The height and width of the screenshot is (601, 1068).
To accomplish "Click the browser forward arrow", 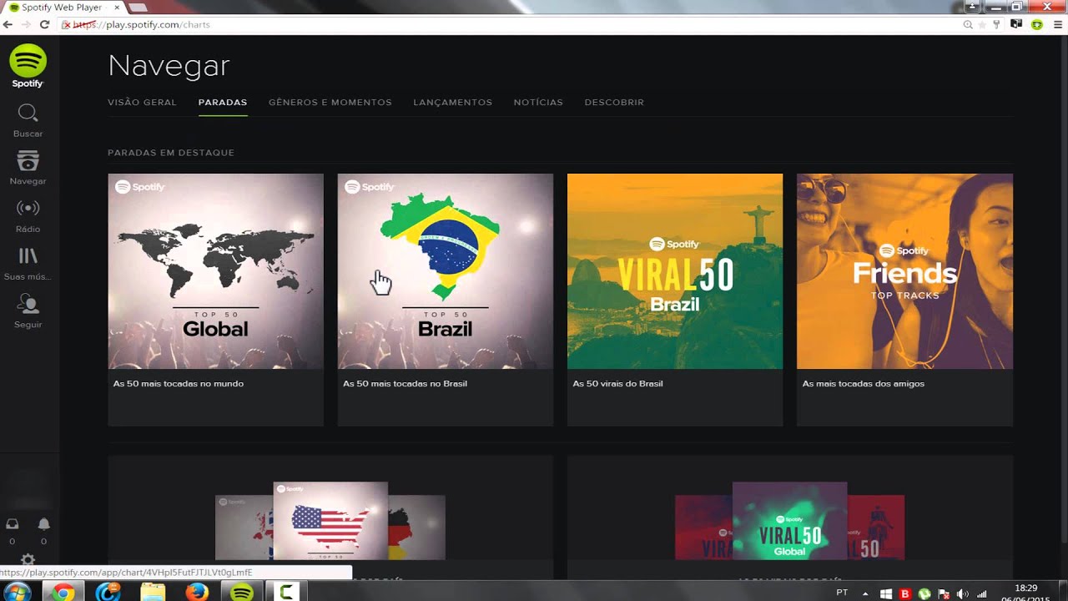I will coord(26,25).
